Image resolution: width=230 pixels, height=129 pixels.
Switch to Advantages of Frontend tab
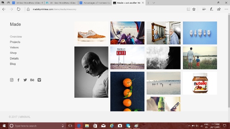pyautogui.click(x=95, y=3)
